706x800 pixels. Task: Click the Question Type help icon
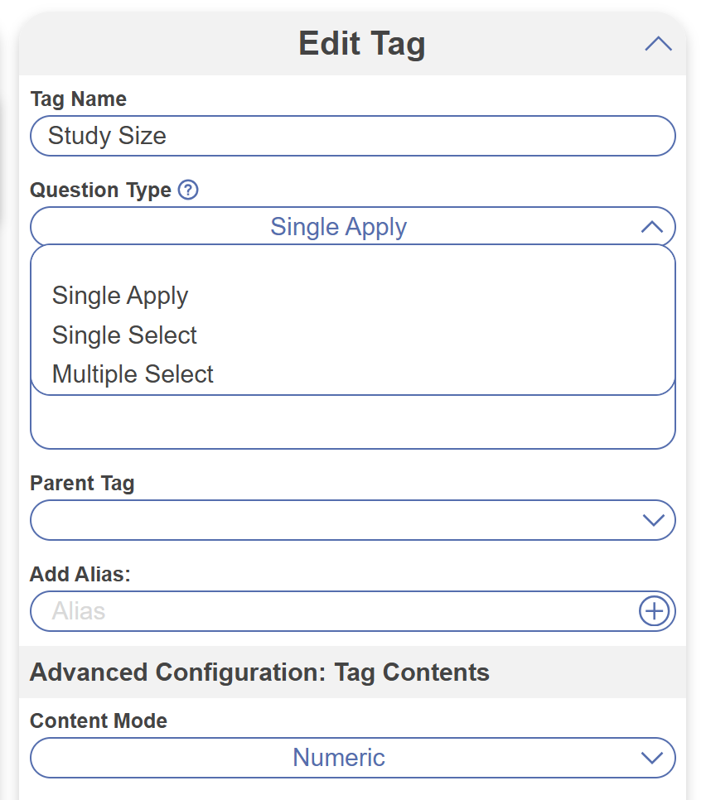pos(188,190)
